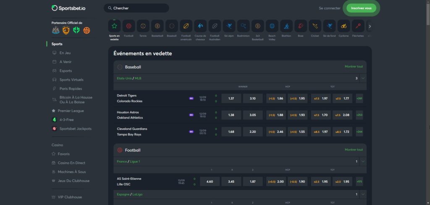Open En Jeu in the sidebar
The width and height of the screenshot is (430, 205).
[x=65, y=53]
